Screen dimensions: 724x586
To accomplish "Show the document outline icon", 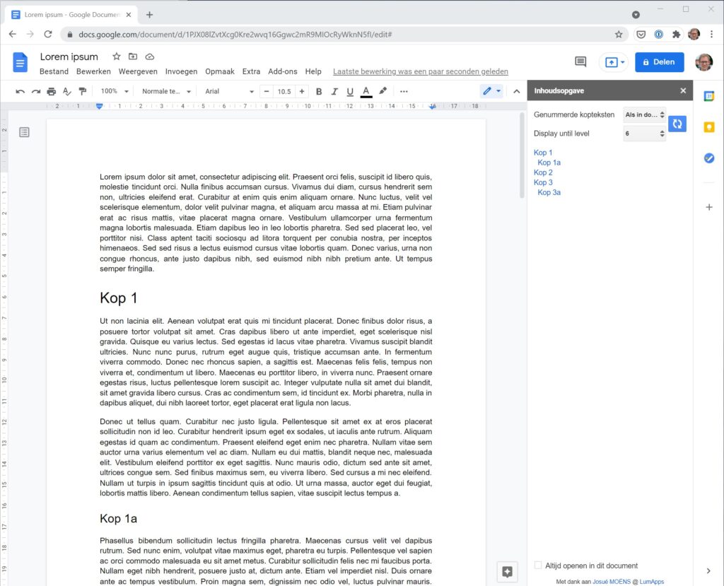I will [25, 132].
